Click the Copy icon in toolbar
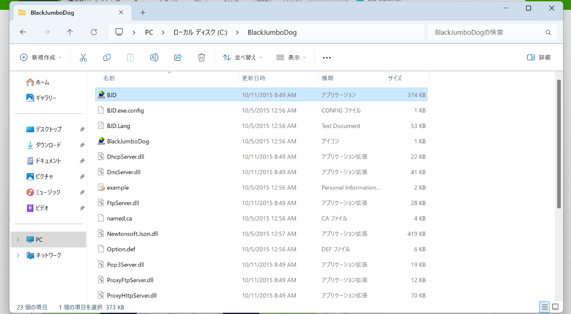 (107, 57)
